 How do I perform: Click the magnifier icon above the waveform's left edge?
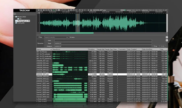point(39,13)
